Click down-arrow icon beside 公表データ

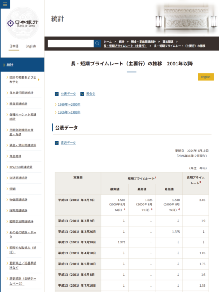pyautogui.click(x=57, y=94)
